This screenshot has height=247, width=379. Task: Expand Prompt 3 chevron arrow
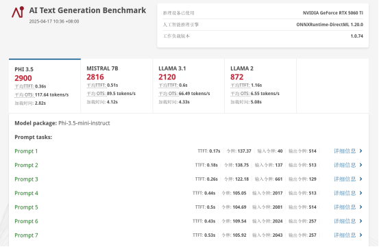361,179
